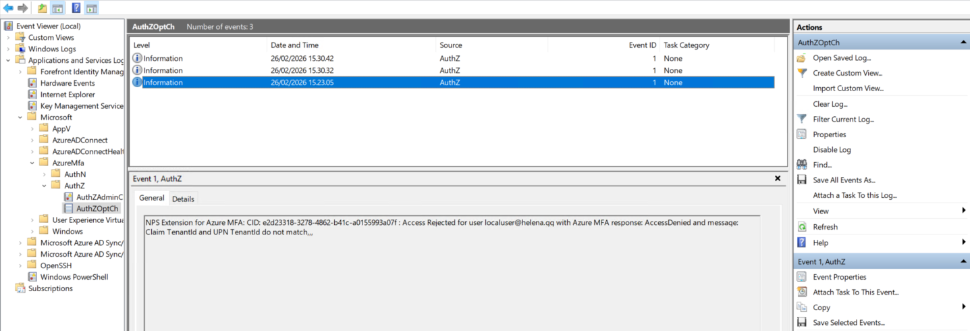
Task: Click the Save All Events As disk icon
Action: point(802,180)
